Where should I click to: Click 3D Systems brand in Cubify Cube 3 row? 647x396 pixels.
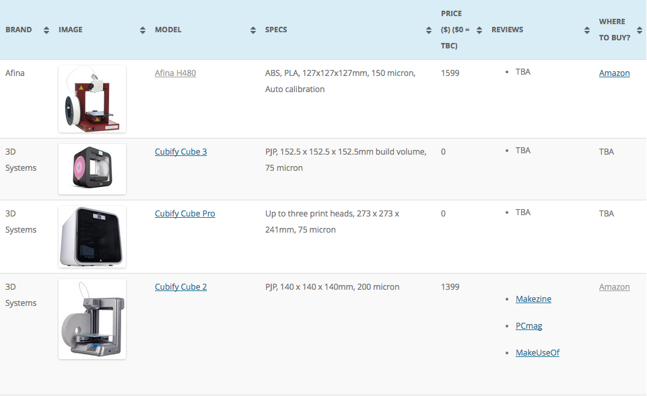point(21,159)
